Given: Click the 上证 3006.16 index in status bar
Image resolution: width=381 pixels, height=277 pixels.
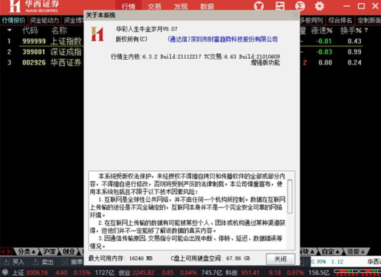Looking at the screenshot, I should pyautogui.click(x=30, y=273).
